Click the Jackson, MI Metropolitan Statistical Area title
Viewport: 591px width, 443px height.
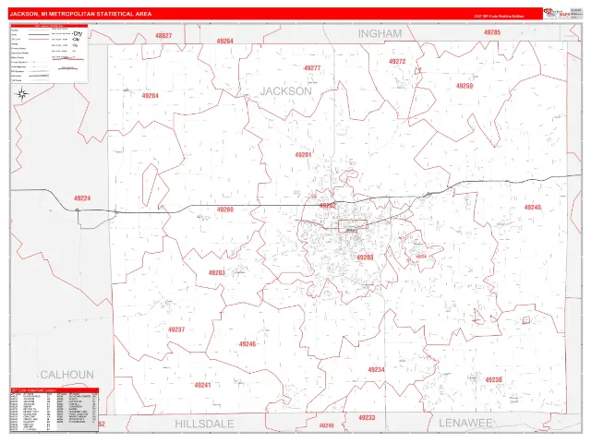[x=80, y=14]
